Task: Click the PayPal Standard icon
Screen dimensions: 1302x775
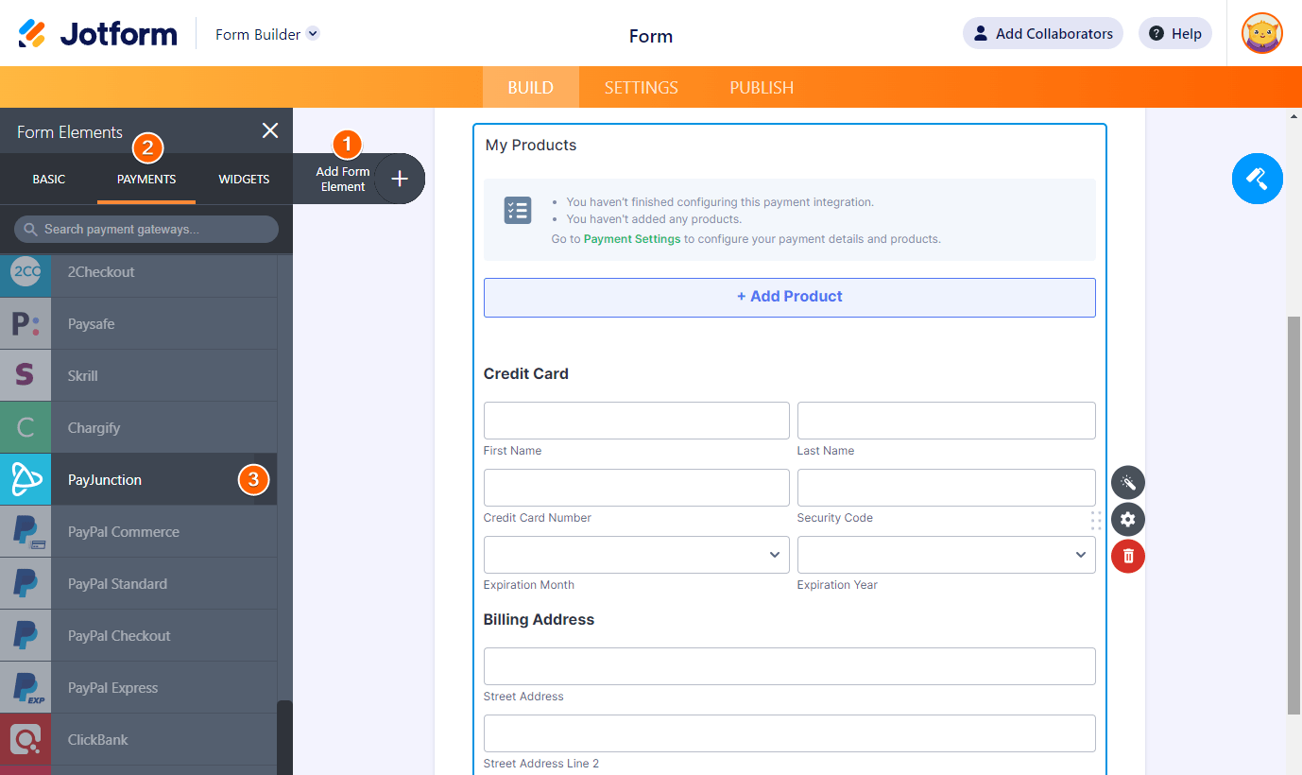Action: click(26, 584)
